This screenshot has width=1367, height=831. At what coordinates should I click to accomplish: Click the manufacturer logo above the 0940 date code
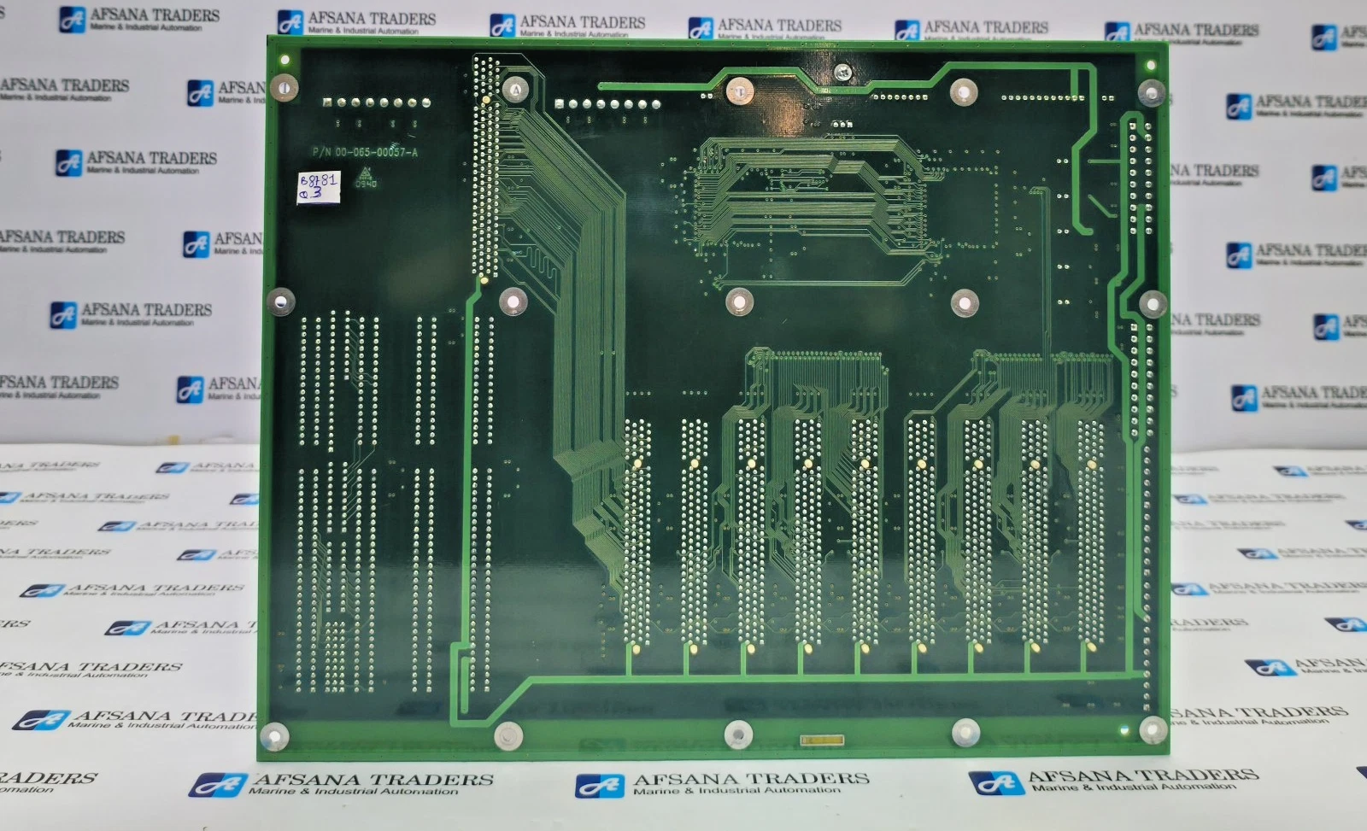click(365, 171)
